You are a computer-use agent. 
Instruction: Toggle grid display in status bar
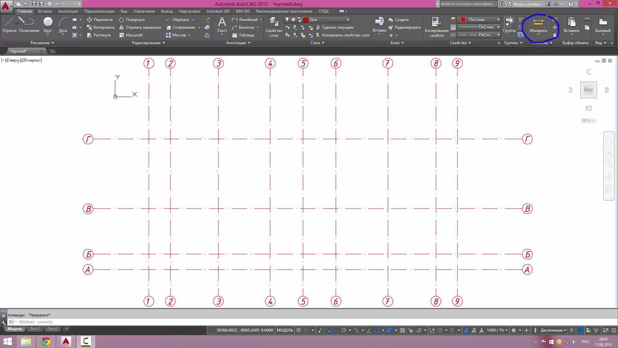coord(299,330)
